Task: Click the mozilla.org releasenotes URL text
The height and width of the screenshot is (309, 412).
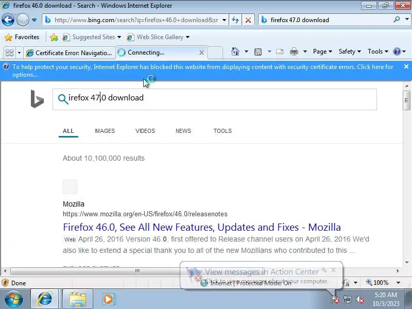Action: (145, 214)
